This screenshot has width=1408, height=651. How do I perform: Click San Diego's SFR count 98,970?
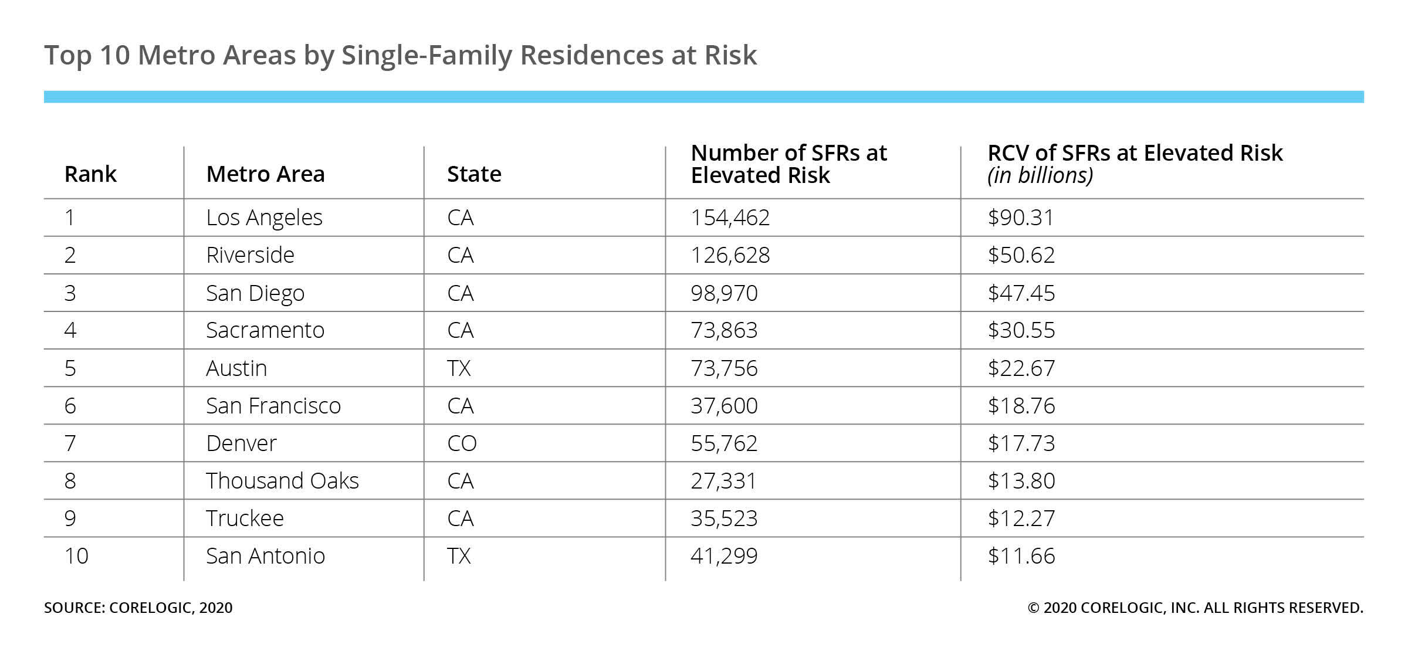[x=724, y=293]
